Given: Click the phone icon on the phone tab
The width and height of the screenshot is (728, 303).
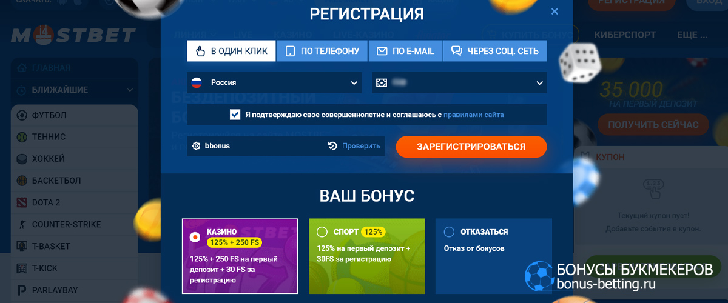Looking at the screenshot, I should click(290, 51).
